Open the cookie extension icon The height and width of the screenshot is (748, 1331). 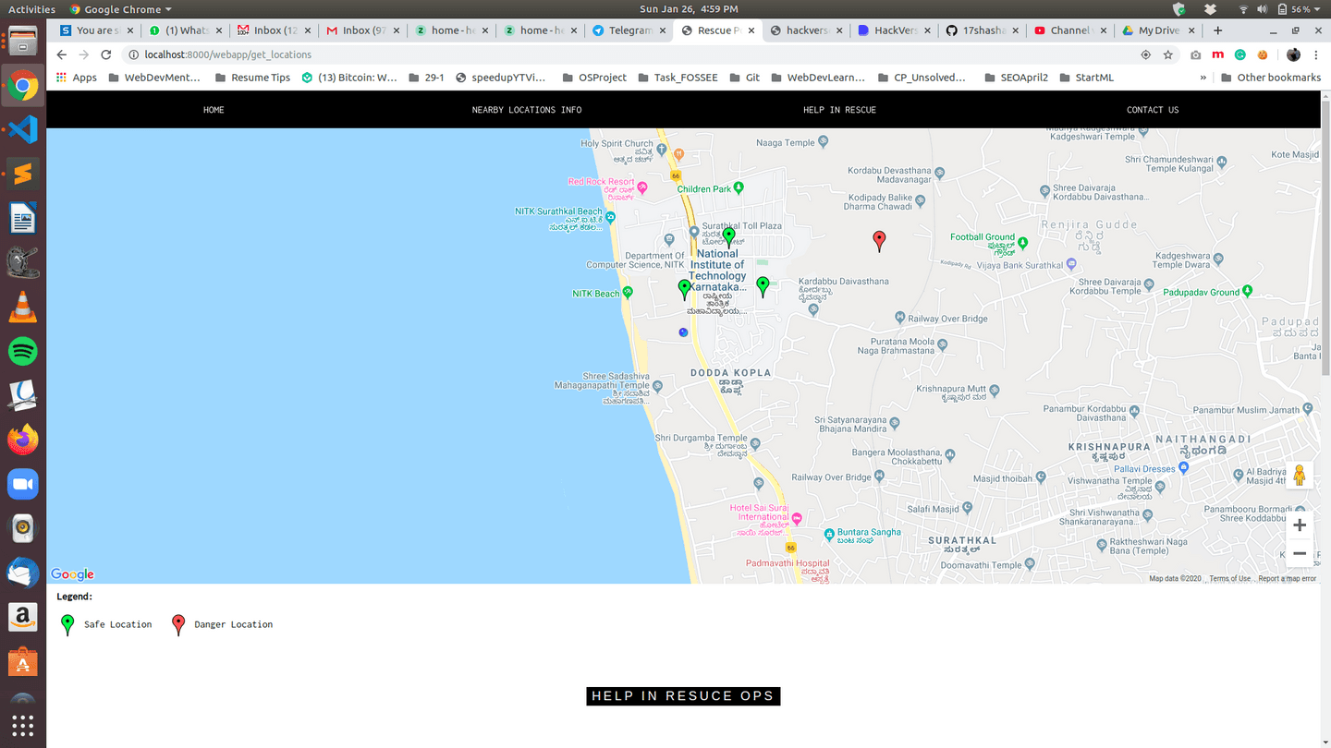(1263, 54)
